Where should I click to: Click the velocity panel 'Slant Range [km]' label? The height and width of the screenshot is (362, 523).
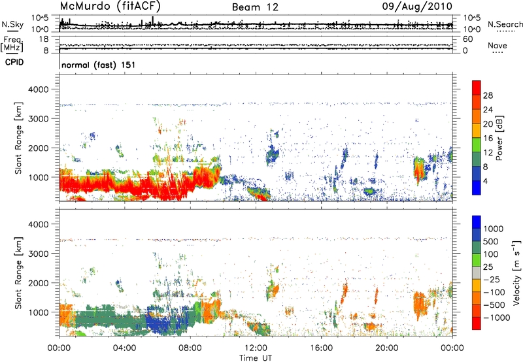coord(19,273)
